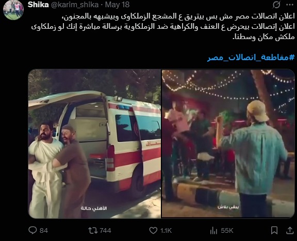The image size is (297, 241).
Task: Click the 84 reply count
Action: click(x=44, y=231)
